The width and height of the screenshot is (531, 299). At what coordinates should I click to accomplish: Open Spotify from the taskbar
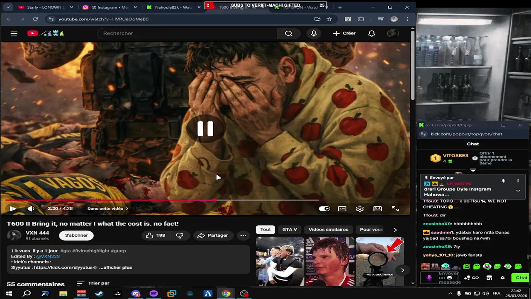click(x=153, y=294)
